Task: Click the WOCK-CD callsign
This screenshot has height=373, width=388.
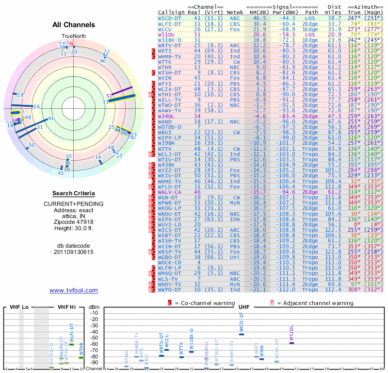Action: pos(169,262)
